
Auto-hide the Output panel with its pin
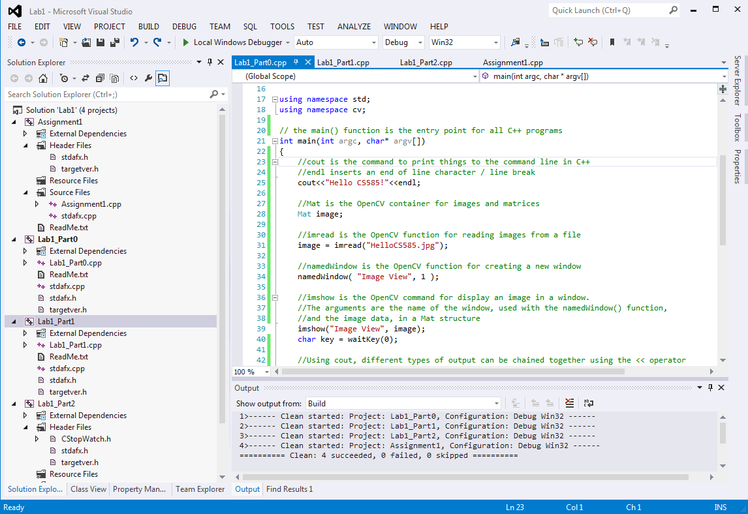(x=710, y=387)
